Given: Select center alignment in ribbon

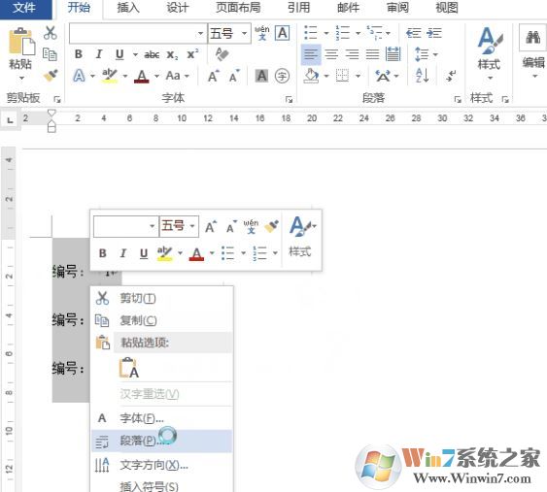Looking at the screenshot, I should click(331, 54).
